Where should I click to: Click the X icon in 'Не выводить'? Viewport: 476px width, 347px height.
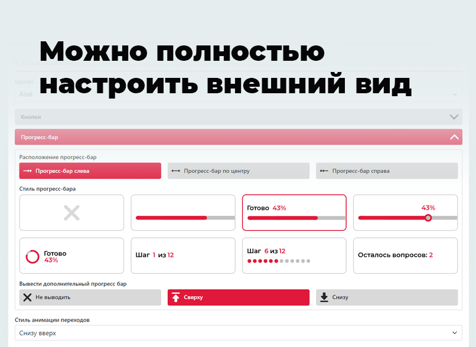click(27, 297)
